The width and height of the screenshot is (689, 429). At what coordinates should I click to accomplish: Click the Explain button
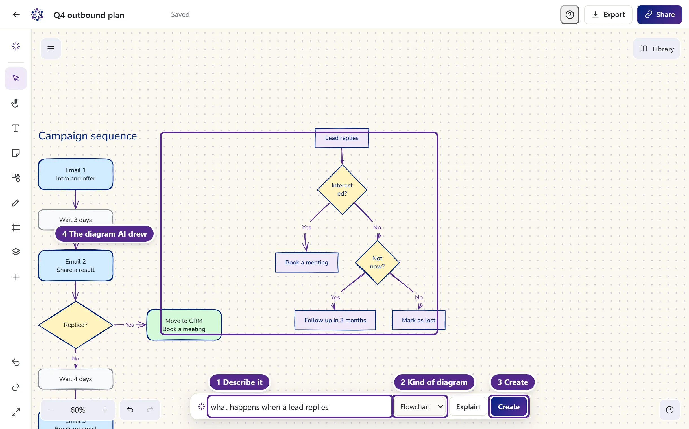pos(468,407)
